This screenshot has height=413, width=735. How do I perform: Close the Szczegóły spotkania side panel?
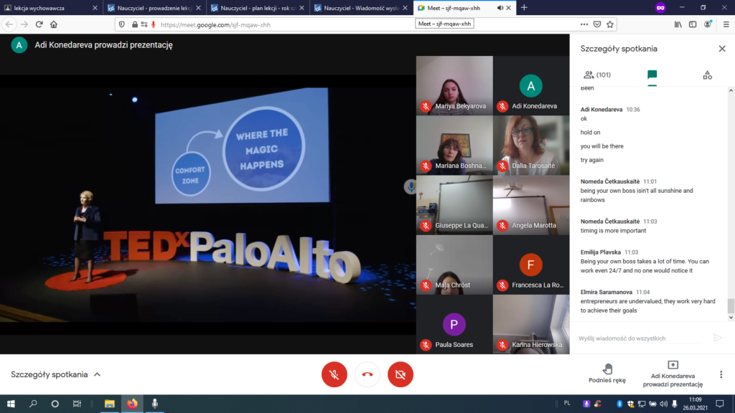pos(722,49)
